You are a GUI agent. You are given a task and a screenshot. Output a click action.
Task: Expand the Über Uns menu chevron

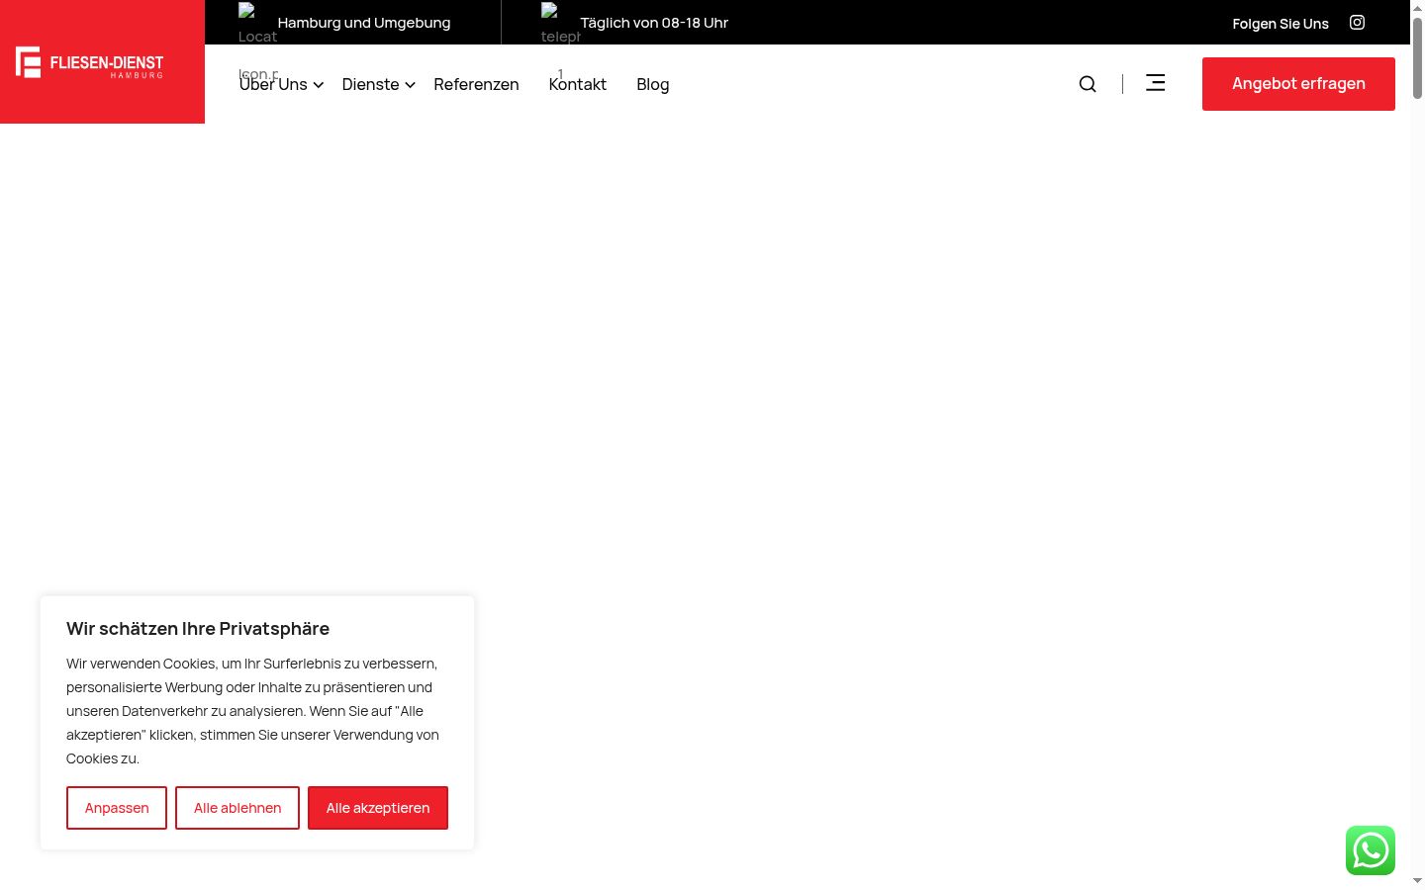[x=319, y=85]
